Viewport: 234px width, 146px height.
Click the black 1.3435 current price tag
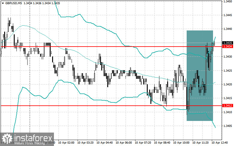(x=228, y=43)
